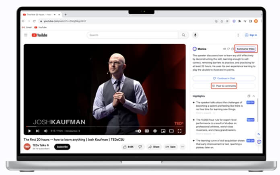Click the share icon in the address bar
Viewport: 280px width, 175px height.
(222, 21)
